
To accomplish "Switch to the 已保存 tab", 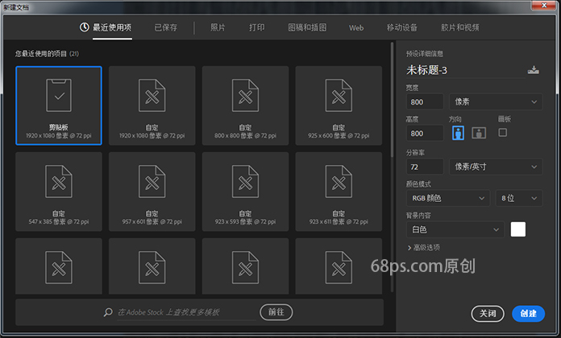I will pos(166,27).
